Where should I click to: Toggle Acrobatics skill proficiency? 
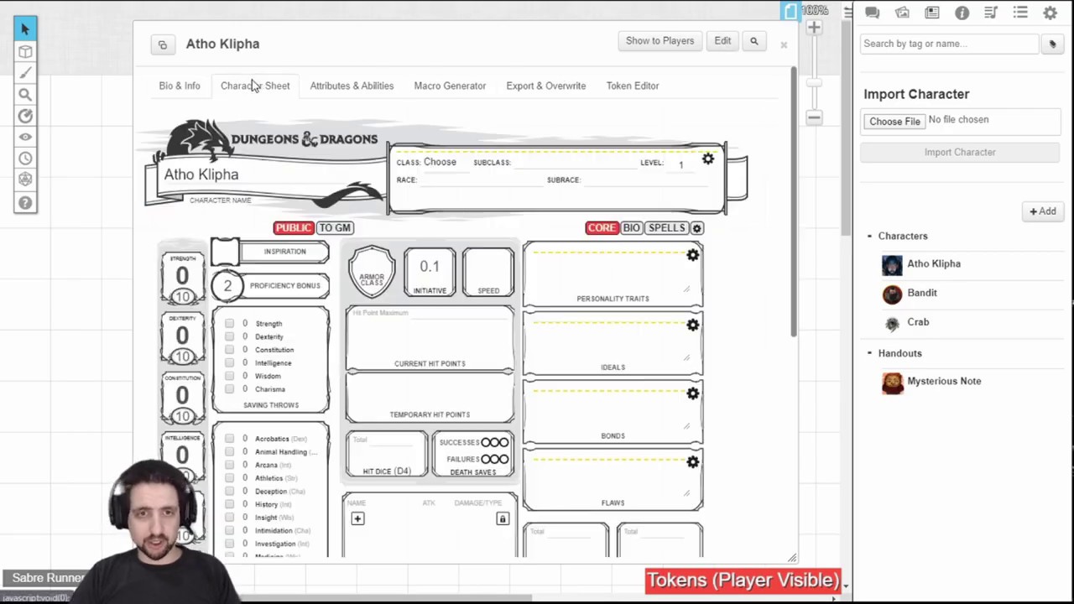229,439
